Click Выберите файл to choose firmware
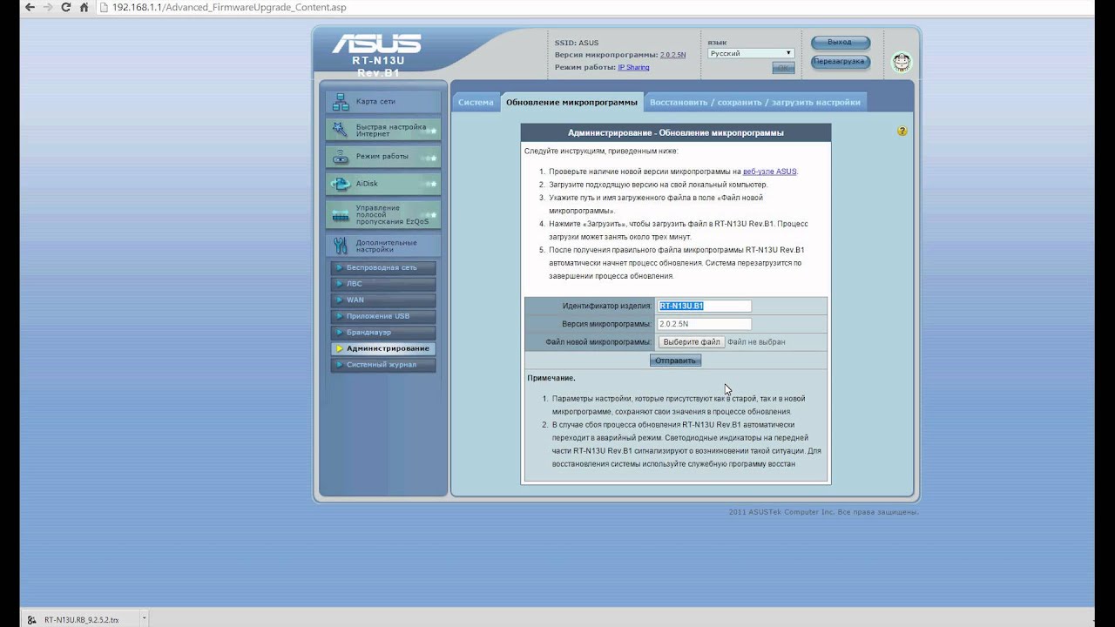The width and height of the screenshot is (1115, 627). pos(692,342)
